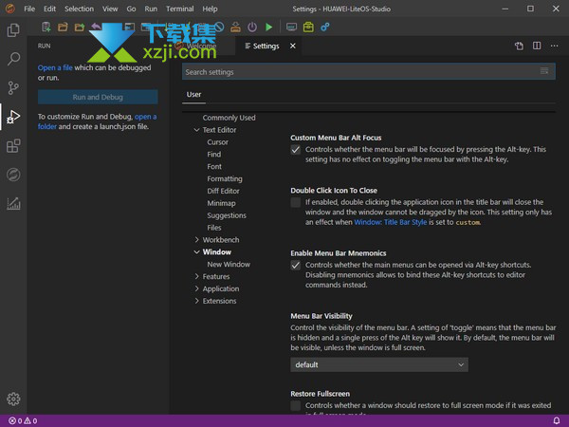Select Suggestions in settings tree
This screenshot has width=569, height=427.
point(227,215)
